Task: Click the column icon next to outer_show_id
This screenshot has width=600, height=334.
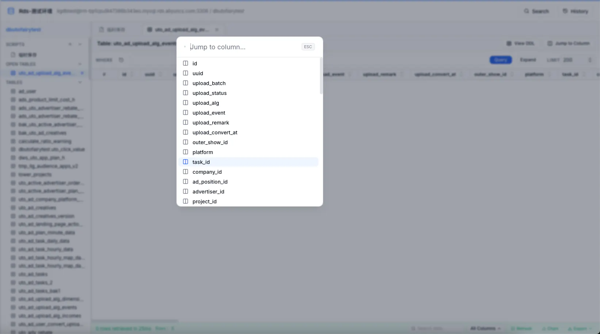Action: (186, 142)
